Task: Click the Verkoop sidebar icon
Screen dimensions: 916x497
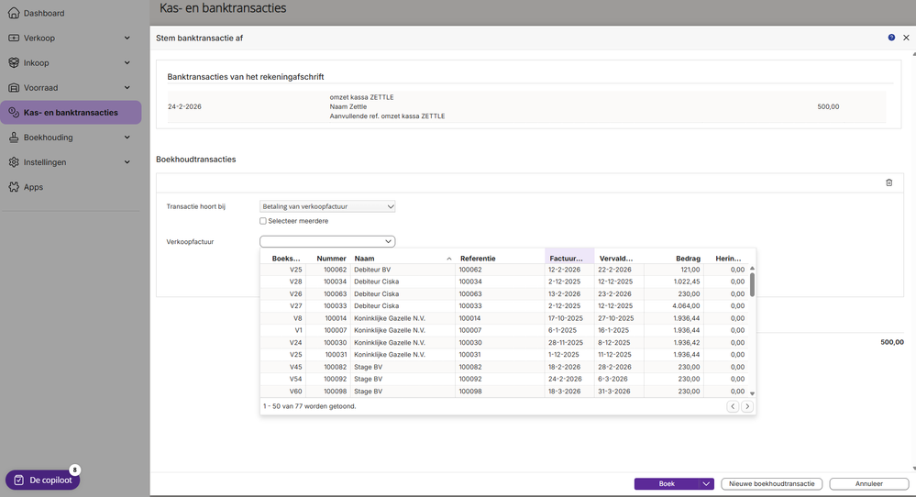Action: [x=14, y=38]
